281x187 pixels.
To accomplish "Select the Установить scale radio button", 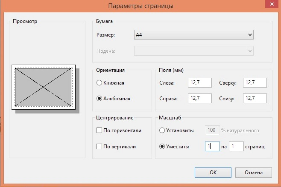I will (162, 130).
